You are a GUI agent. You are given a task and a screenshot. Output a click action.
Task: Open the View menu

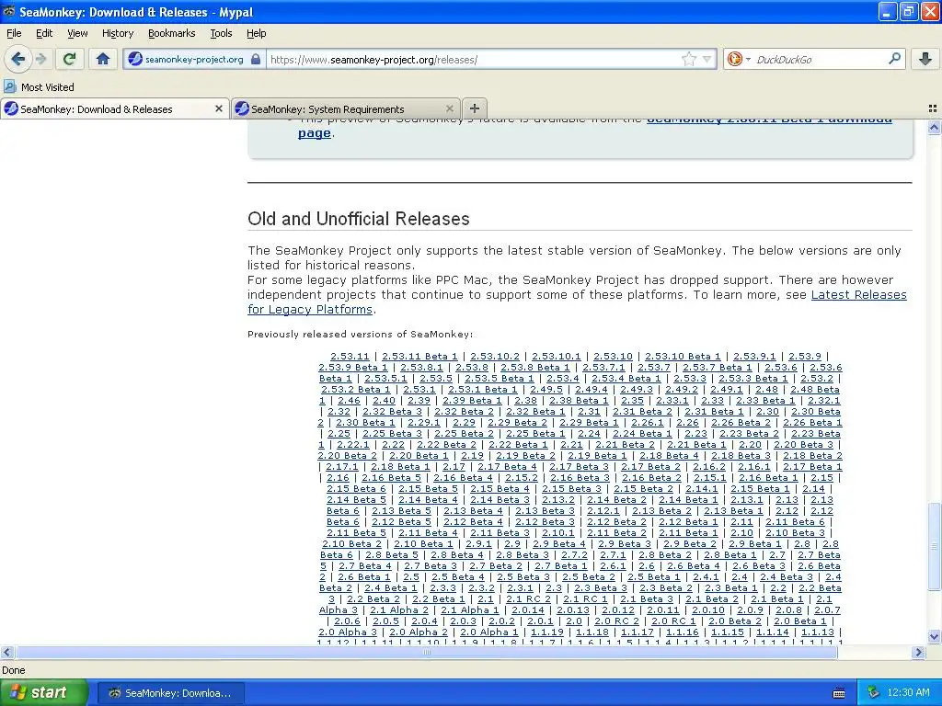(x=77, y=34)
